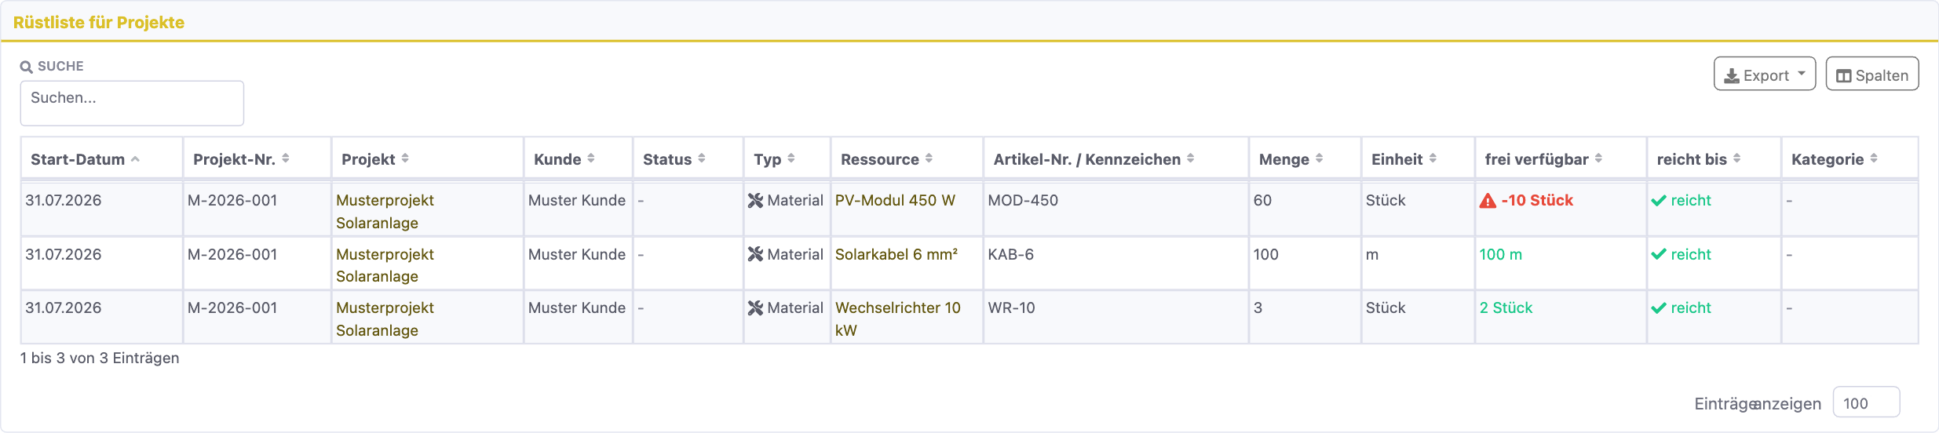Image resolution: width=1939 pixels, height=433 pixels.
Task: Open the Export dropdown
Action: point(1764,74)
